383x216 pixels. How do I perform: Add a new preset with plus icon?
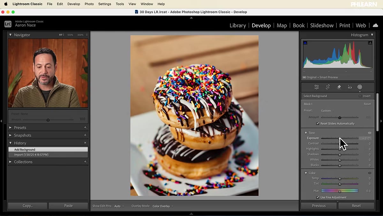(x=85, y=127)
